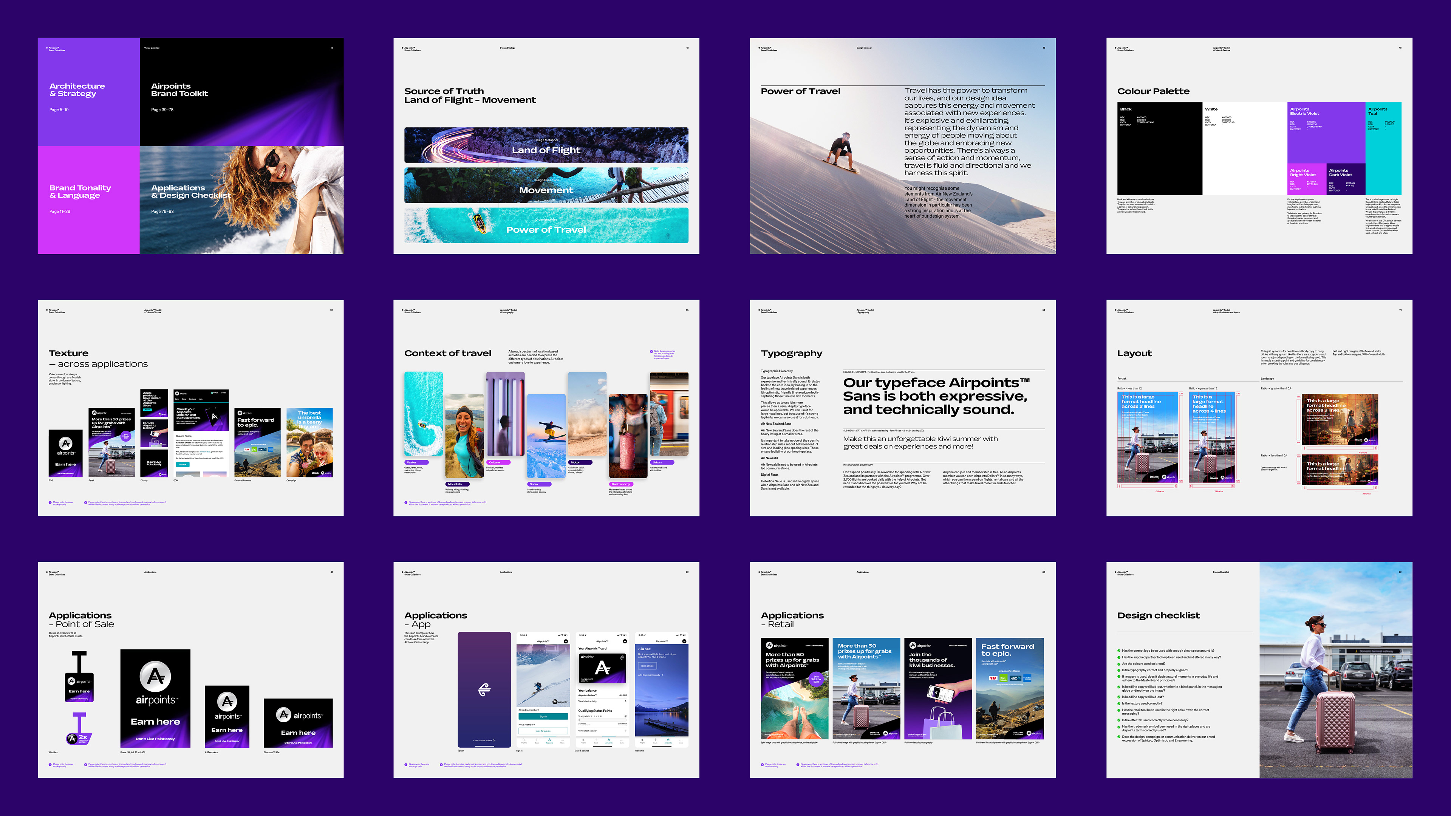Pick the Black colour swatch
The image size is (1451, 816).
[x=1159, y=149]
